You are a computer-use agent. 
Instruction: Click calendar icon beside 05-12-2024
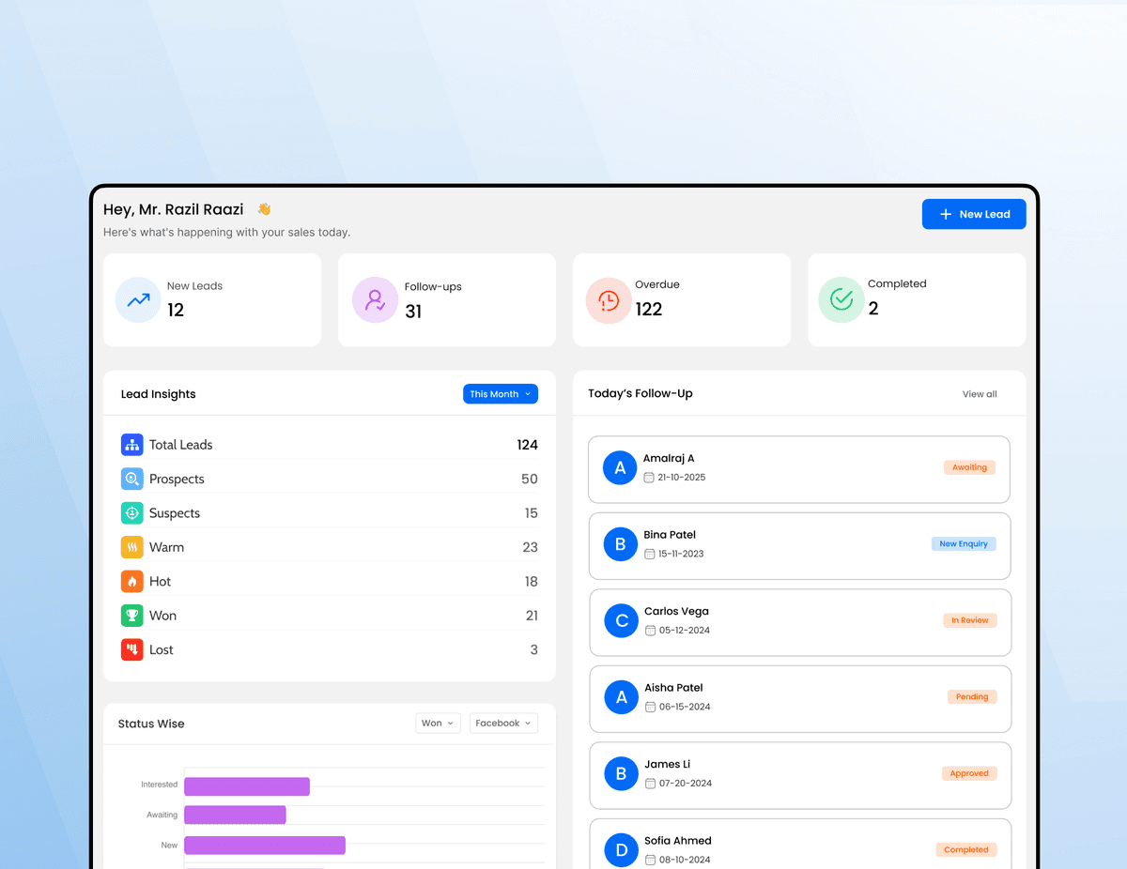click(650, 631)
